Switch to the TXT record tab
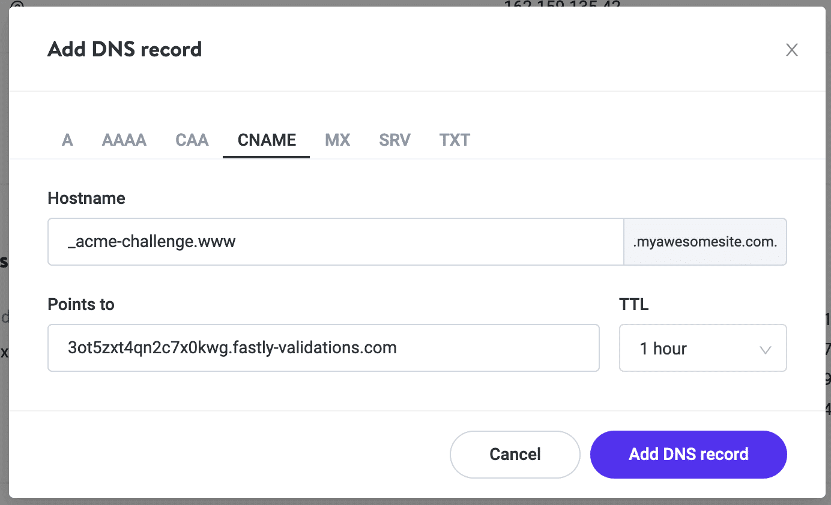This screenshot has height=505, width=831. point(455,140)
